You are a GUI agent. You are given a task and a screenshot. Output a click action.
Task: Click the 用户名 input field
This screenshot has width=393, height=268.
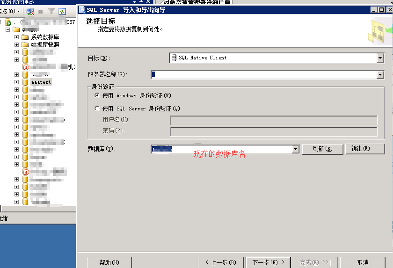274,120
